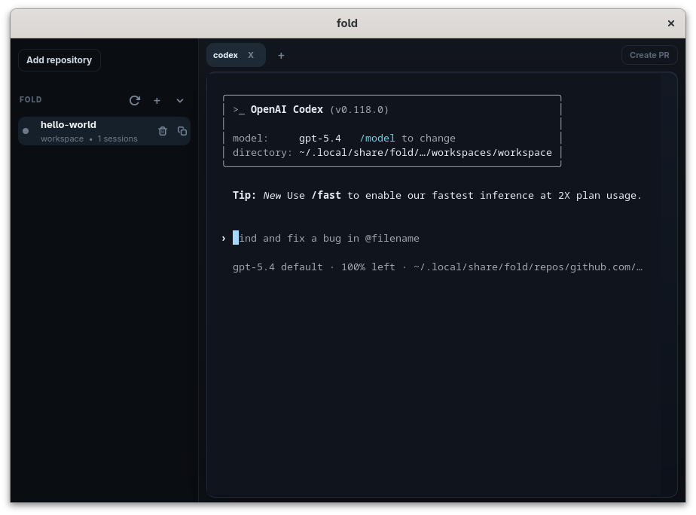
Task: Click the Create PR button
Action: pos(649,54)
